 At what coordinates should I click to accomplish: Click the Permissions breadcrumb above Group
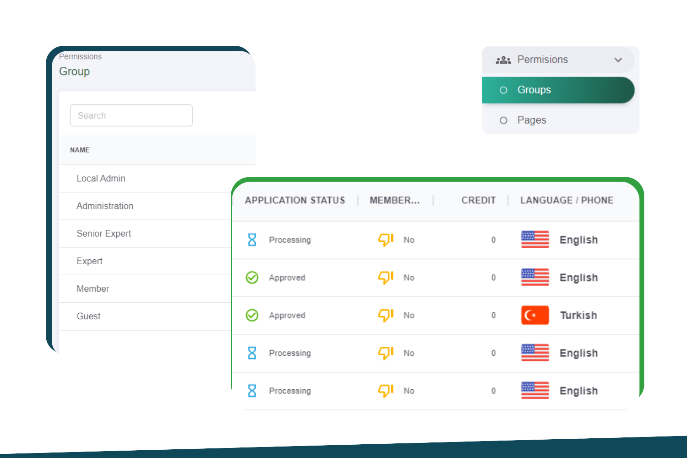pyautogui.click(x=81, y=56)
